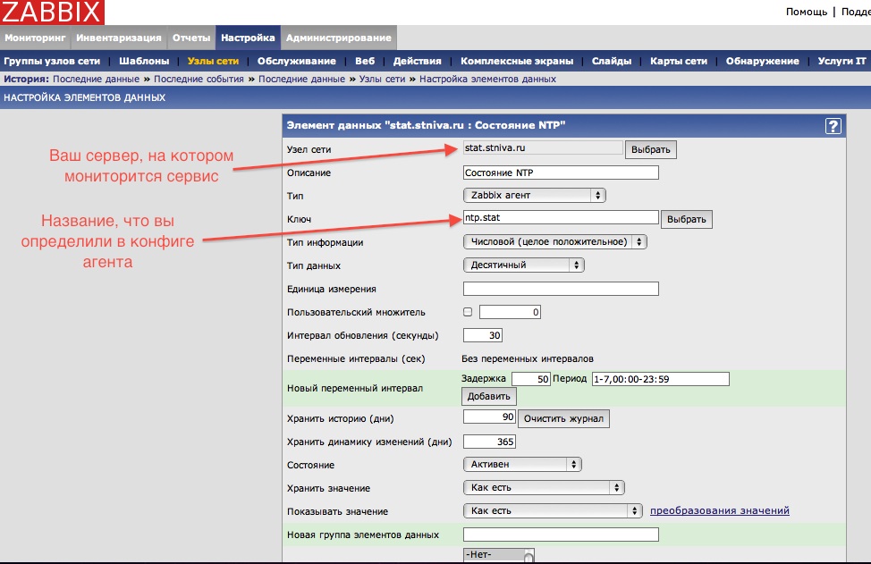This screenshot has width=871, height=564.
Task: Open the Тип данных dropdown
Action: (x=524, y=265)
